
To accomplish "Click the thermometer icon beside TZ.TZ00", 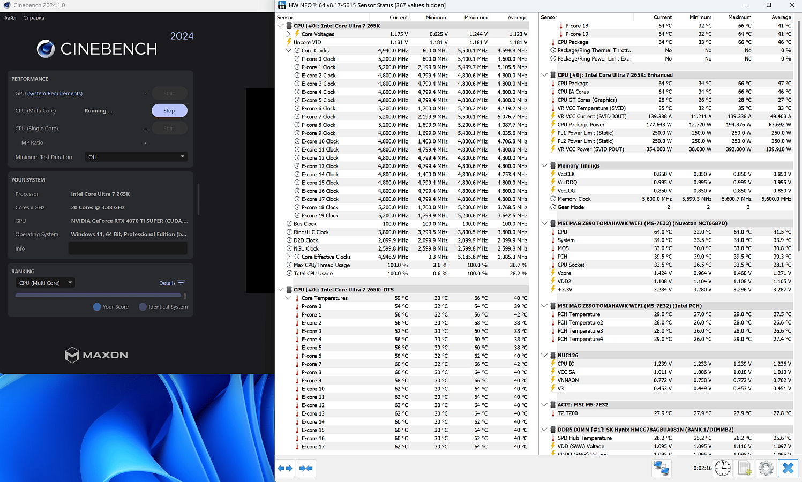I will point(553,413).
